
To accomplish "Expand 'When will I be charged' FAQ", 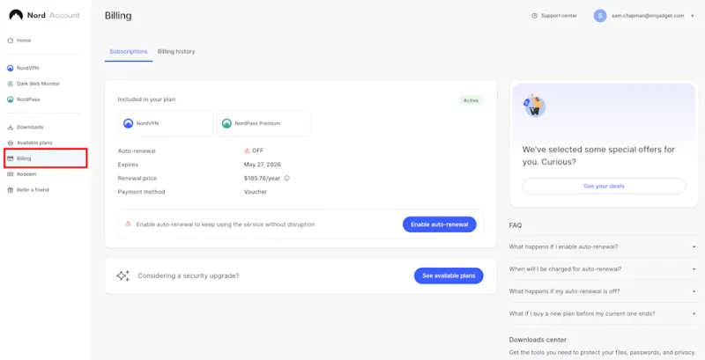I will click(x=602, y=268).
